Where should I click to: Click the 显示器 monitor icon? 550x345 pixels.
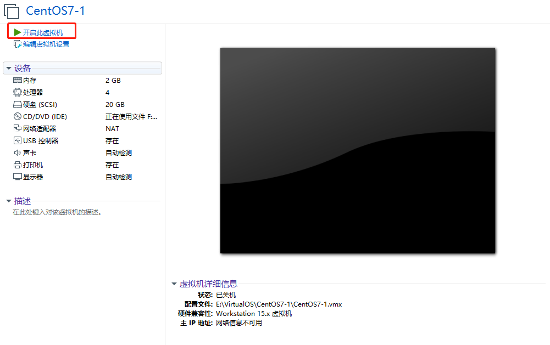18,177
